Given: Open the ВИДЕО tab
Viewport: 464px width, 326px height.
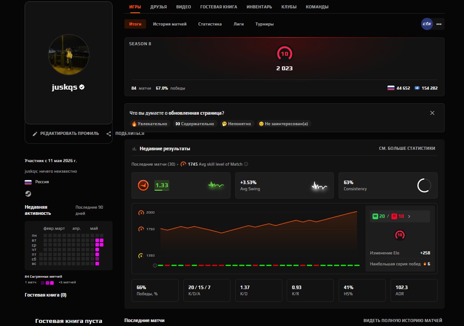Looking at the screenshot, I should [183, 7].
